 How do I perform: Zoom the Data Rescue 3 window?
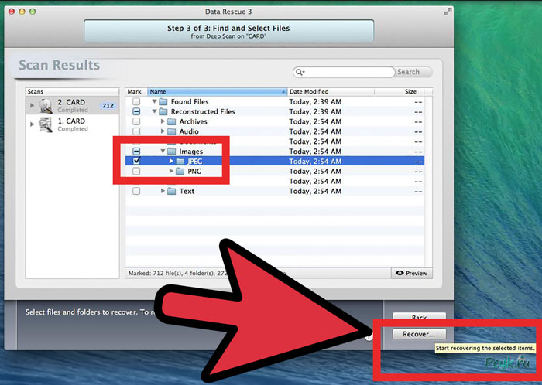coord(33,12)
